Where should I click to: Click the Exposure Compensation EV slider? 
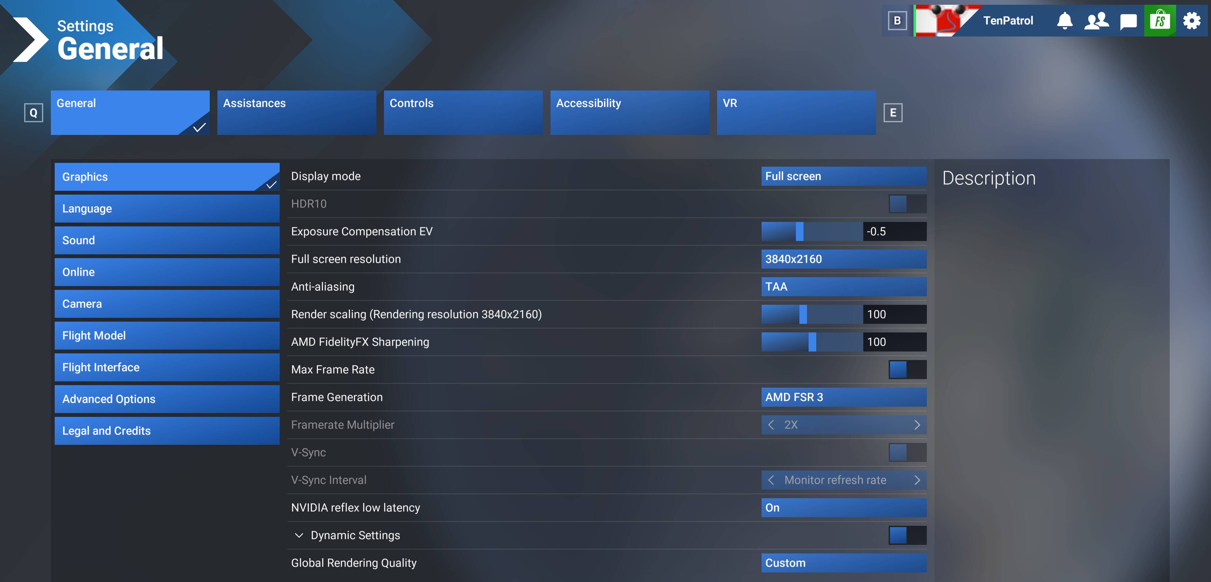[x=811, y=231]
